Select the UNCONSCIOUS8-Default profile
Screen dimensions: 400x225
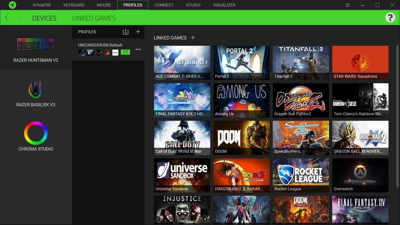coord(100,45)
